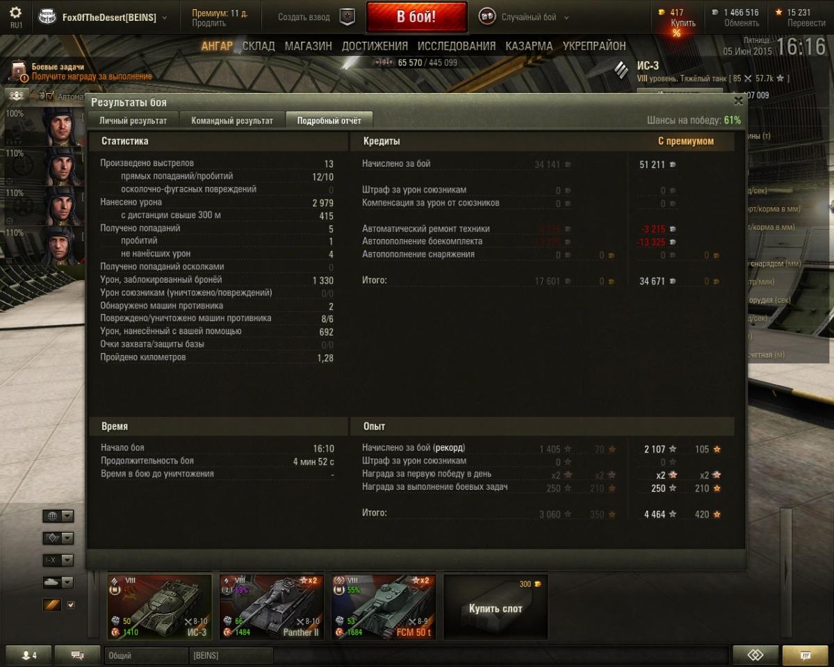Toggle the favorite tanks filter checkbox
Image resolution: width=834 pixels, height=667 pixels.
pyautogui.click(x=70, y=605)
